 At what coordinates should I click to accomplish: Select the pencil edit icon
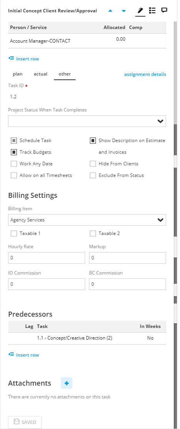click(140, 11)
